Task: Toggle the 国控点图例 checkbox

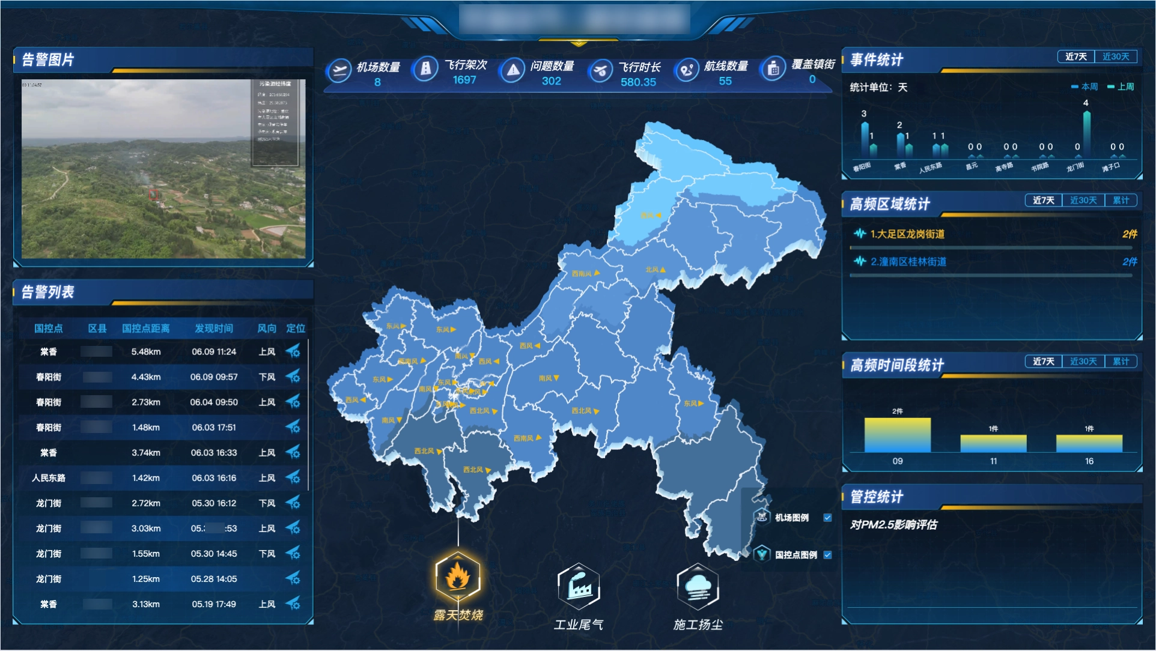Action: [x=827, y=555]
